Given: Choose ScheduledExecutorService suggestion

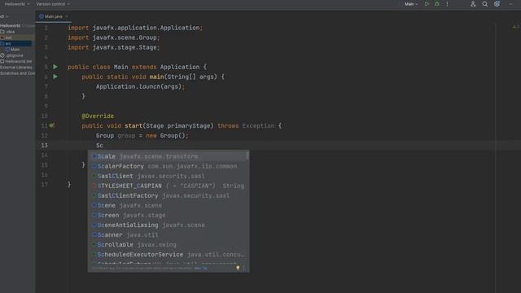Looking at the screenshot, I should pyautogui.click(x=169, y=255).
